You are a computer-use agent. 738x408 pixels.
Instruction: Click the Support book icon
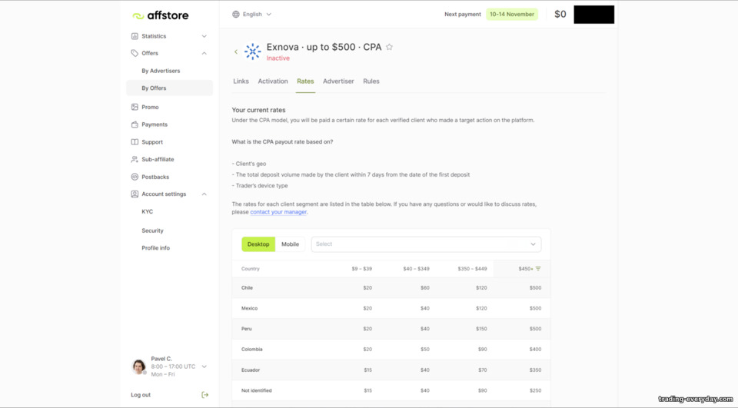135,142
